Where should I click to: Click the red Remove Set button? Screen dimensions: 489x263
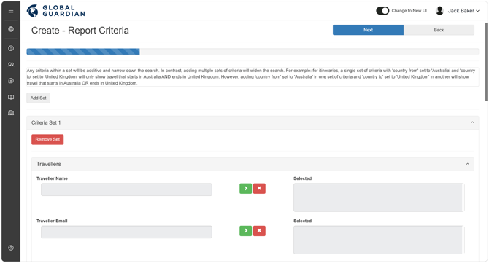[47, 139]
